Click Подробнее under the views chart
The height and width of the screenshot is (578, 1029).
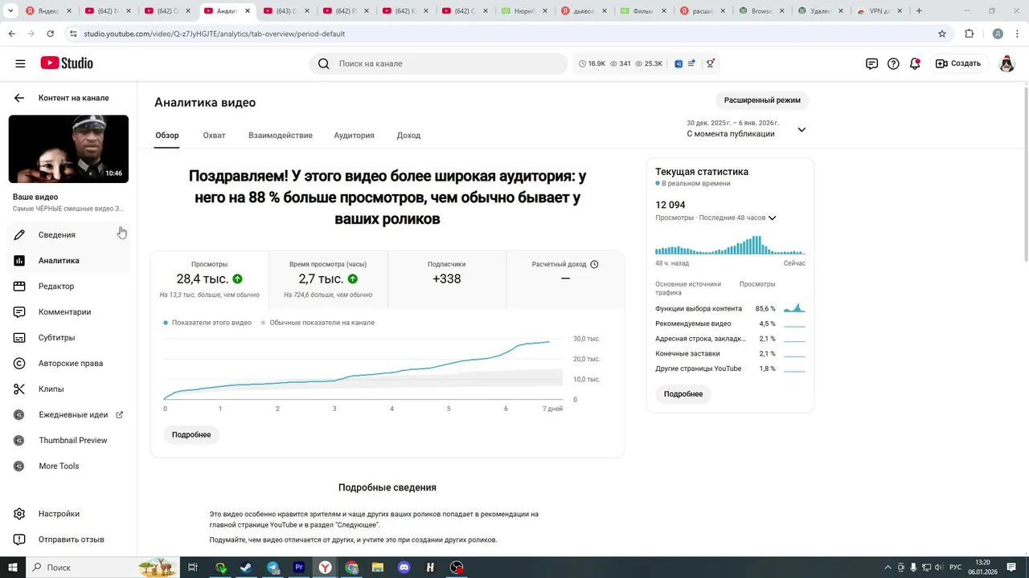[x=191, y=434]
